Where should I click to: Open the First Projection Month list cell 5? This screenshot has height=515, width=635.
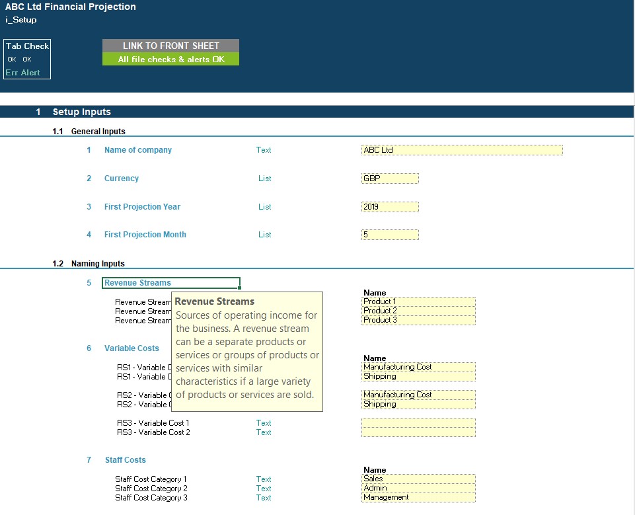(390, 235)
